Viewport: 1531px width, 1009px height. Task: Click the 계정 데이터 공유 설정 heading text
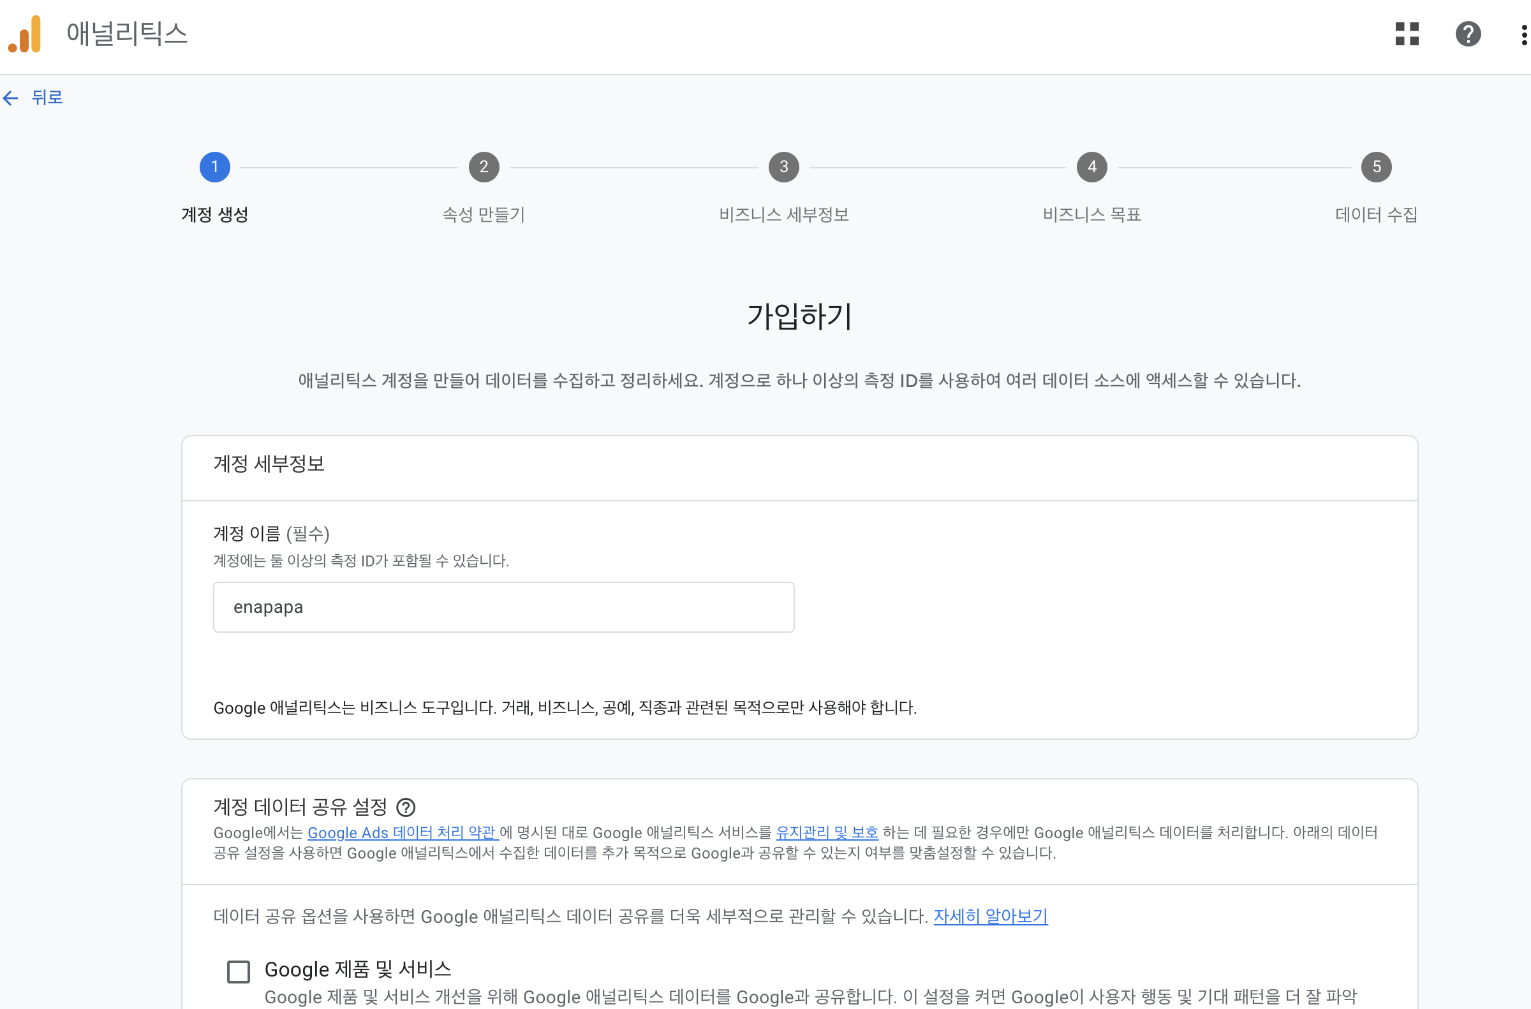300,807
